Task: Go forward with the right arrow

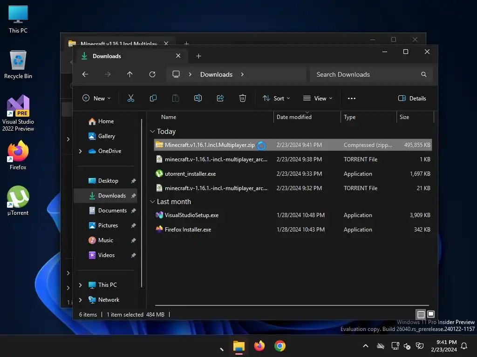Action: pos(108,74)
